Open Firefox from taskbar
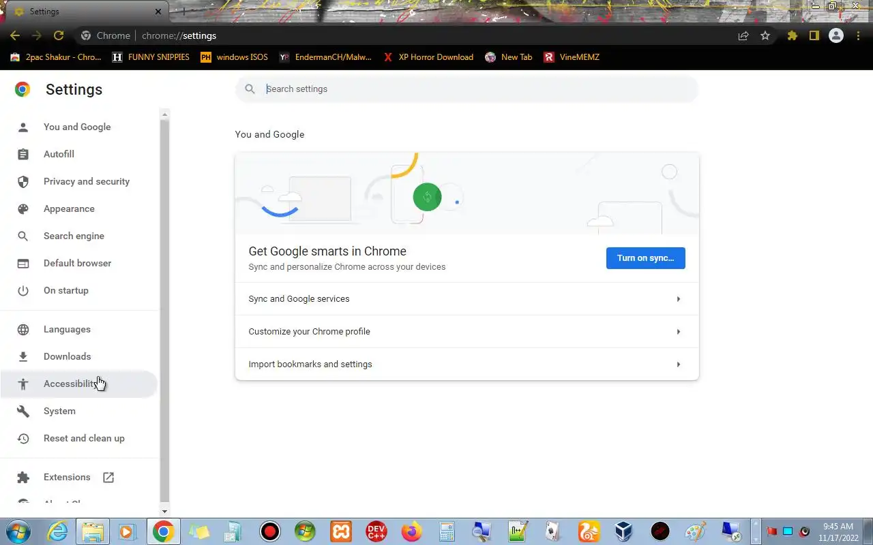The width and height of the screenshot is (873, 545). point(411,531)
